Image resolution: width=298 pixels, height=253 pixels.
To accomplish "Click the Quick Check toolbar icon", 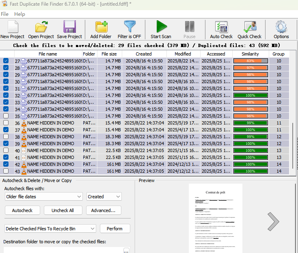I will click(250, 27).
